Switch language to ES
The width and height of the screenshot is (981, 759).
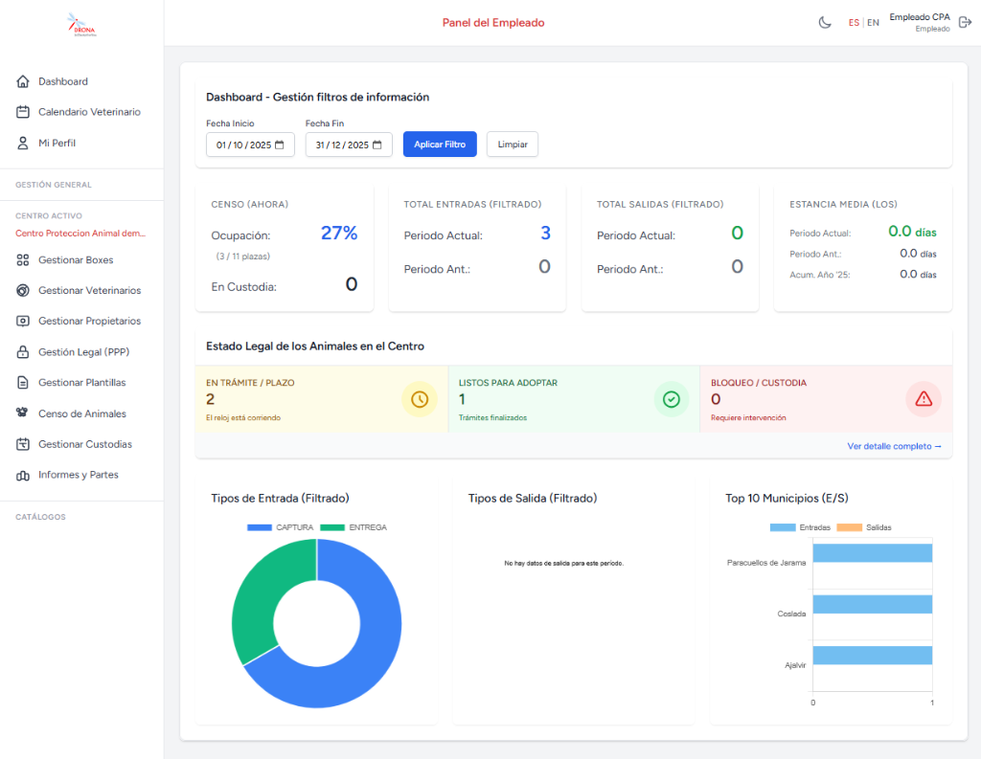coord(854,23)
